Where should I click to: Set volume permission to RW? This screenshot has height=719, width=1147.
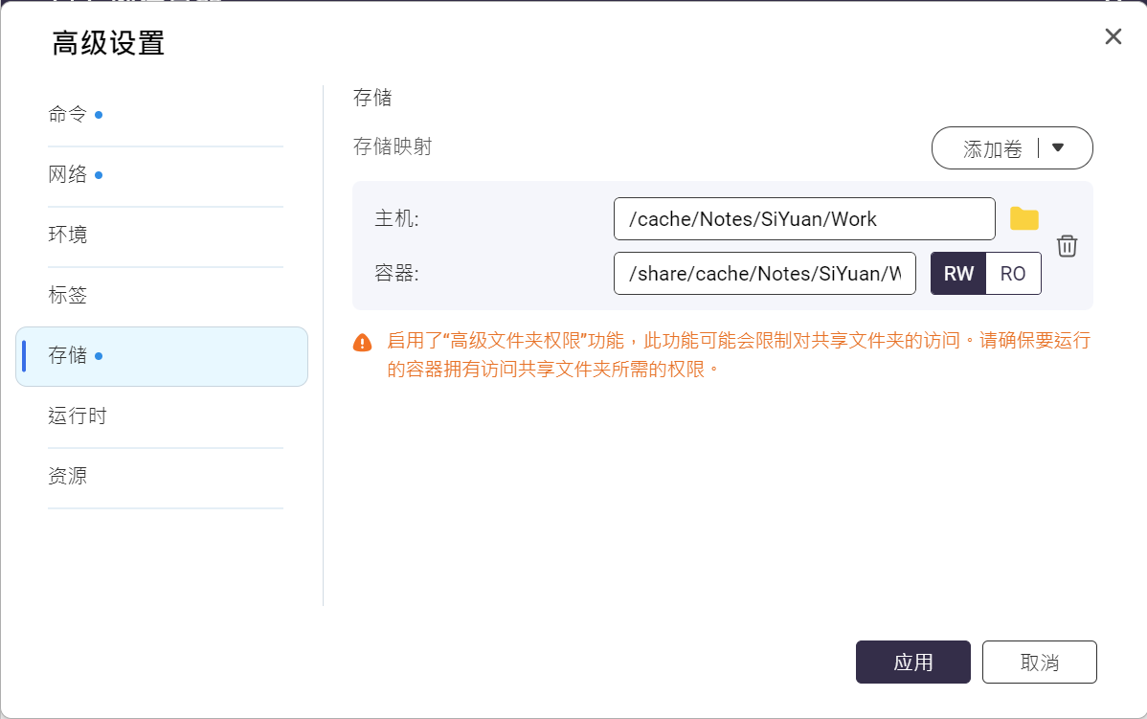[958, 274]
